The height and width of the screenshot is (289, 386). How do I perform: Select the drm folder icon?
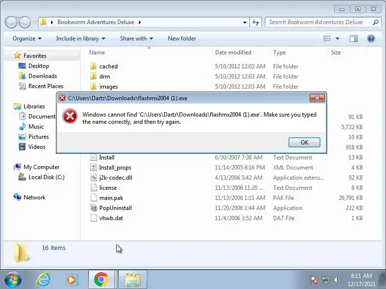pyautogui.click(x=93, y=76)
